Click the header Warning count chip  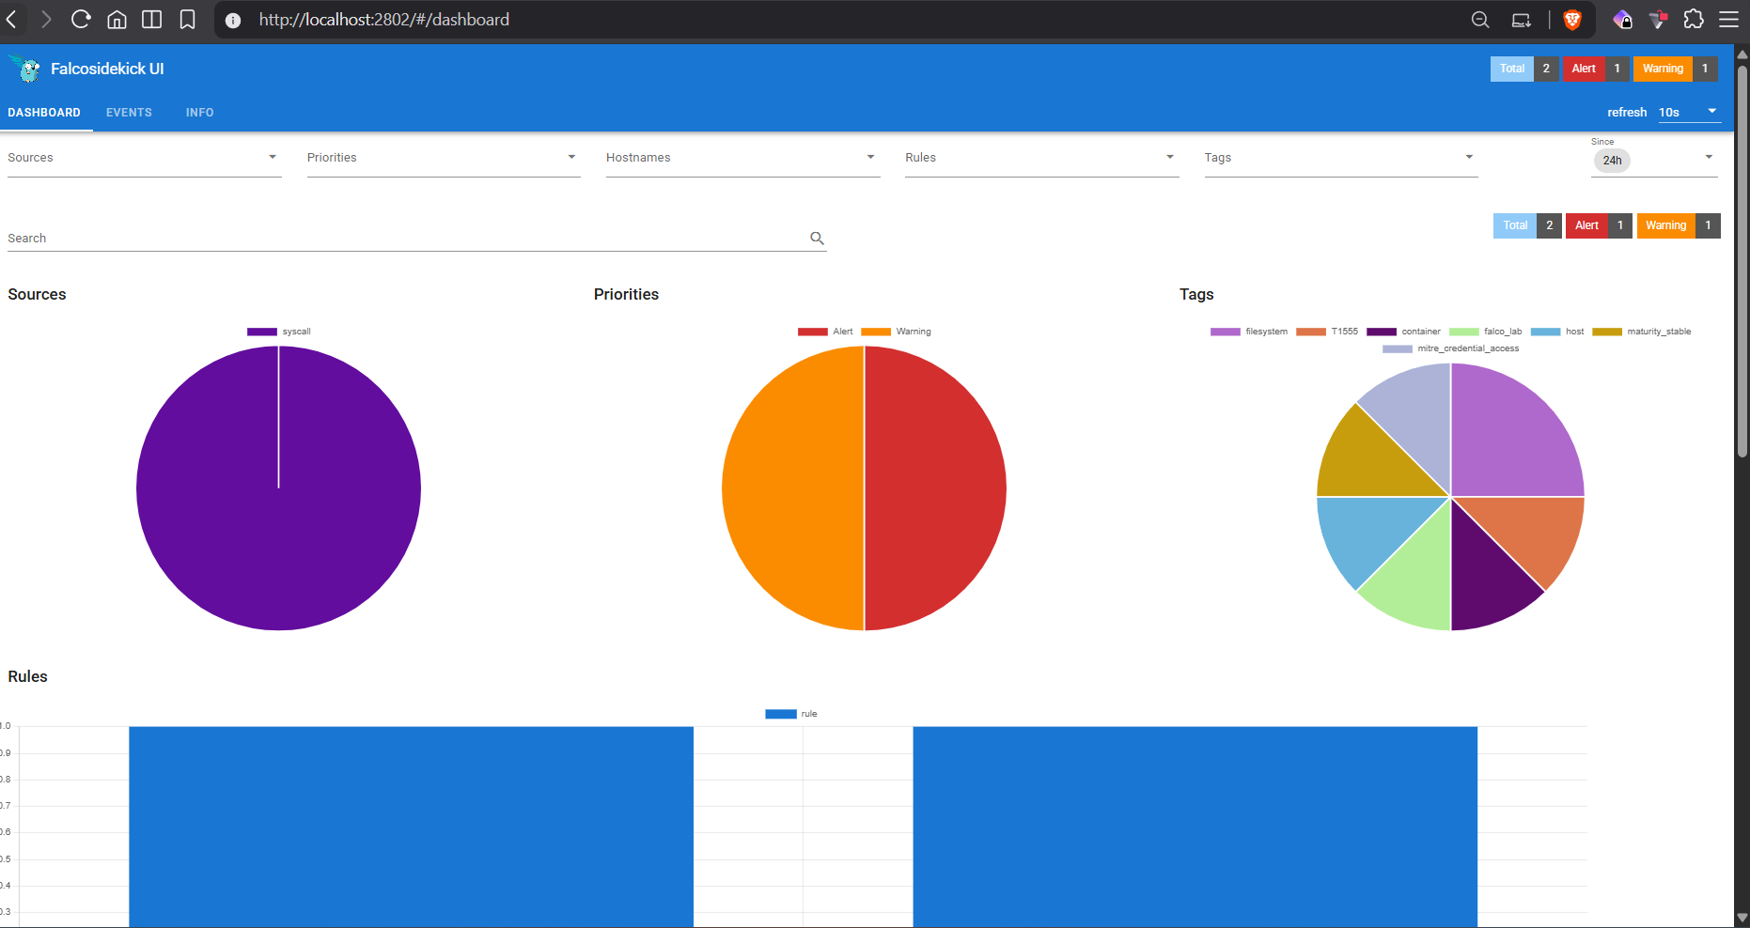pos(1676,69)
